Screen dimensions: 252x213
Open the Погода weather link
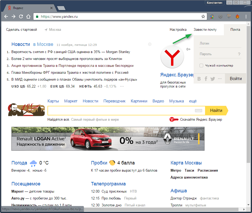(x=19, y=163)
